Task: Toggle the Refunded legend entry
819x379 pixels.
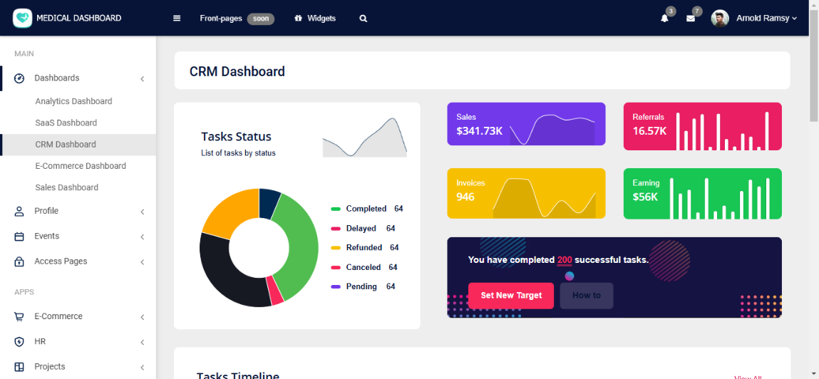Action: [x=364, y=248]
